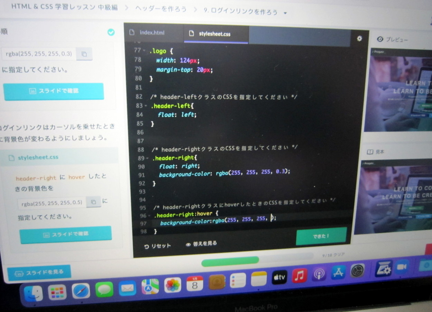Click the スライドを見る button
The width and height of the screenshot is (432, 312).
[39, 273]
